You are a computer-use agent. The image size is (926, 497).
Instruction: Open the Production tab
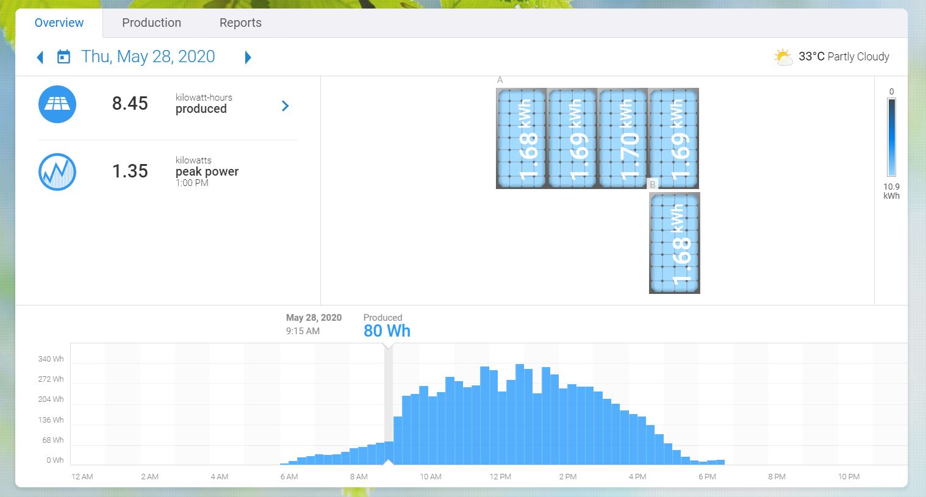151,23
